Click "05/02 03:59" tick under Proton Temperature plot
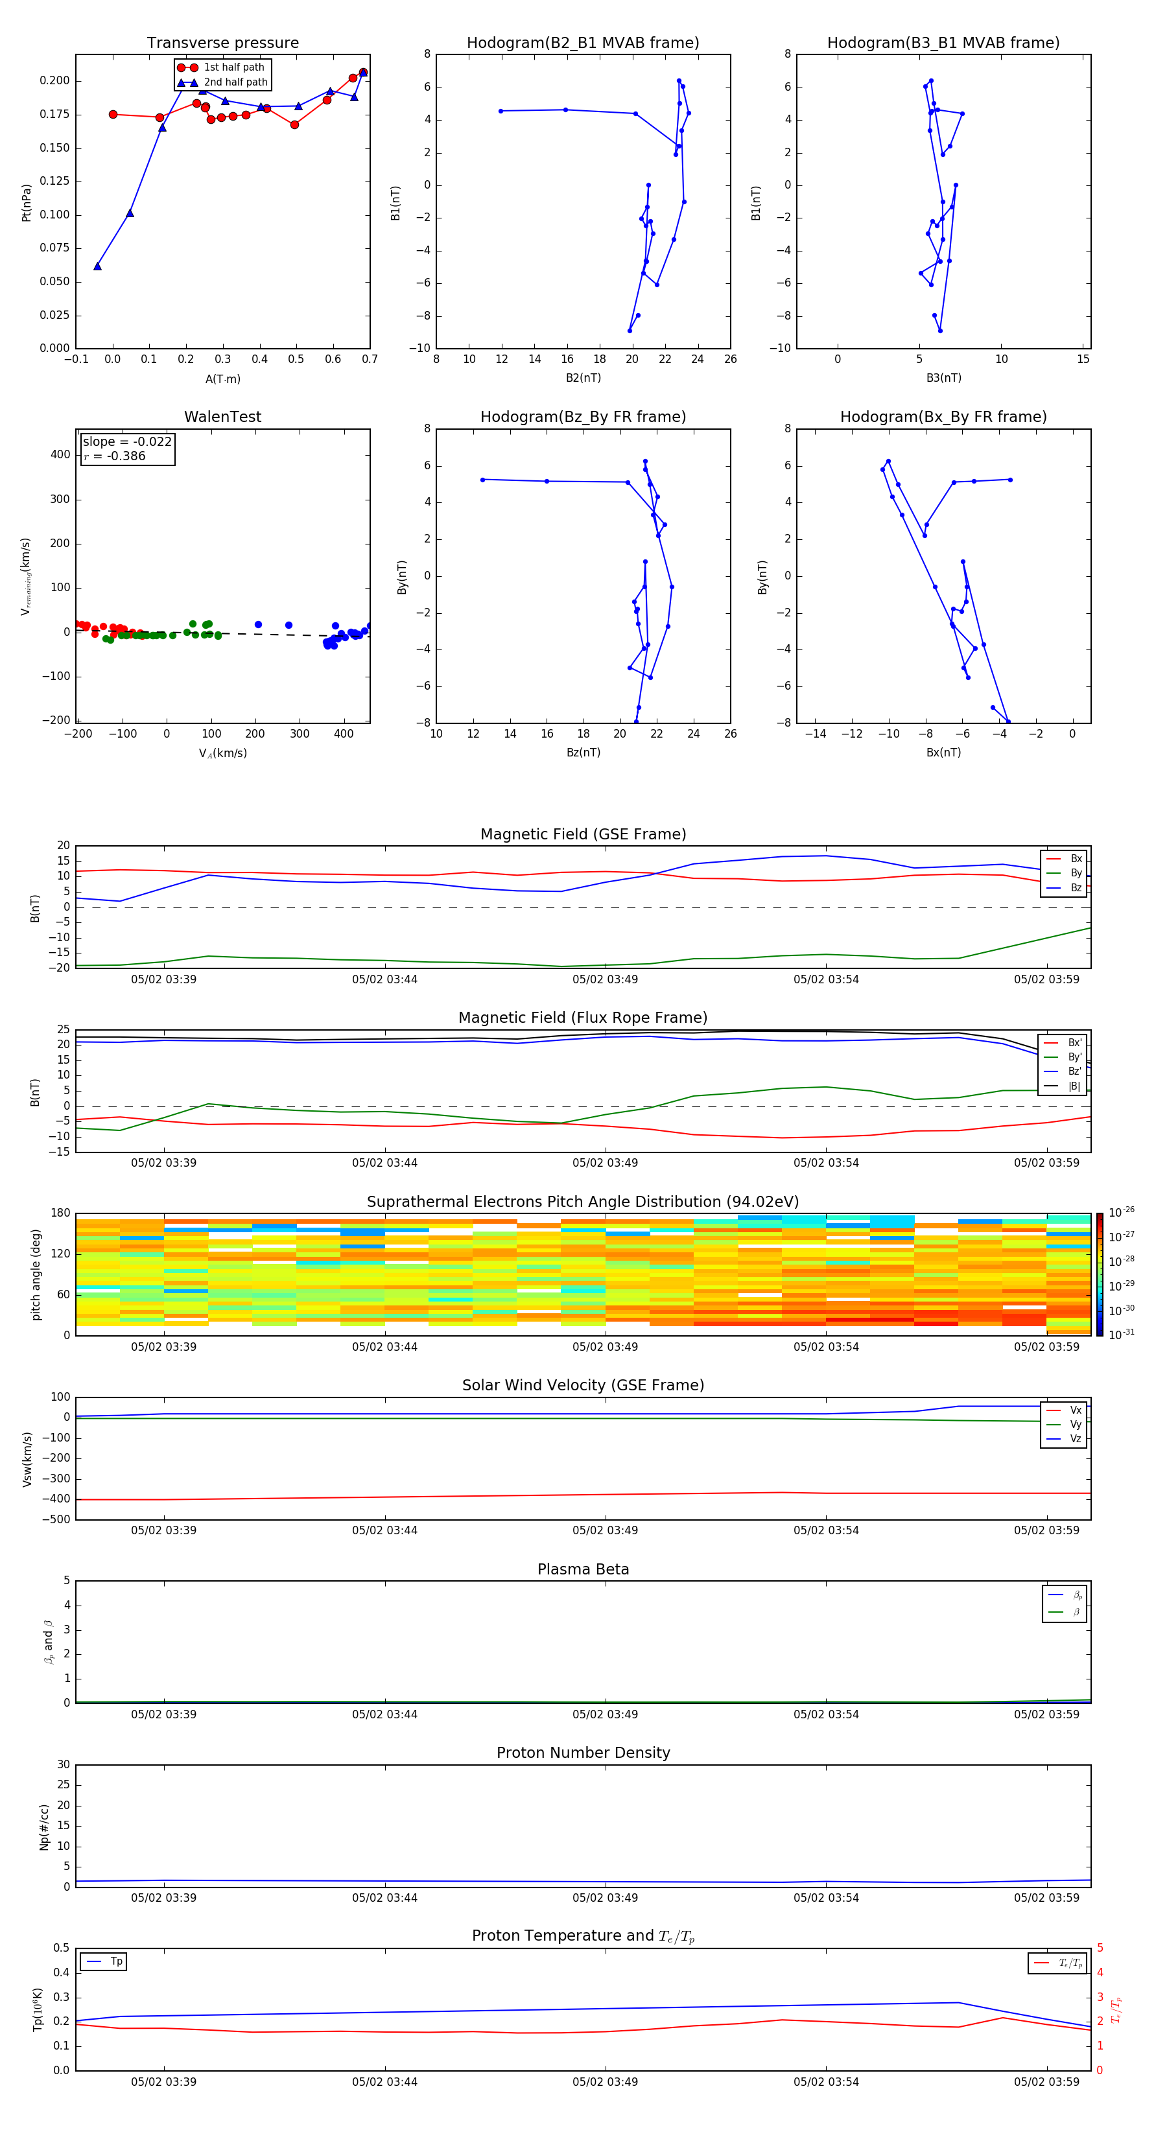 point(1046,2083)
